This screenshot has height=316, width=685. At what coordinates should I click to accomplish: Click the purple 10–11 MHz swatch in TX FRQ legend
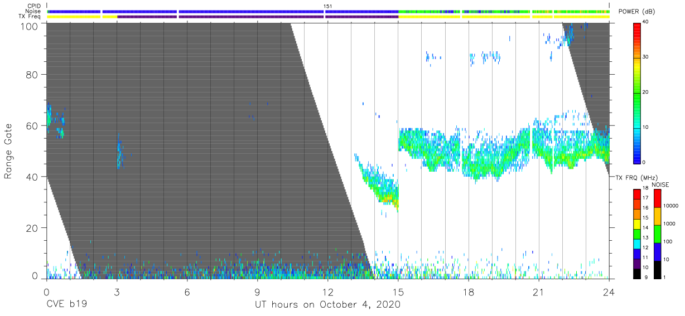point(637,263)
